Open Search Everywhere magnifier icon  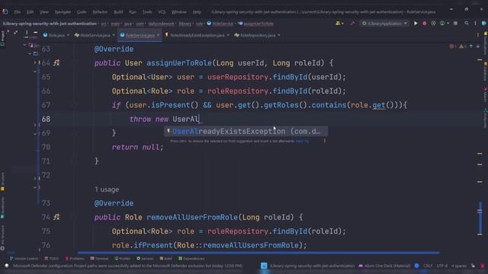(x=467, y=24)
